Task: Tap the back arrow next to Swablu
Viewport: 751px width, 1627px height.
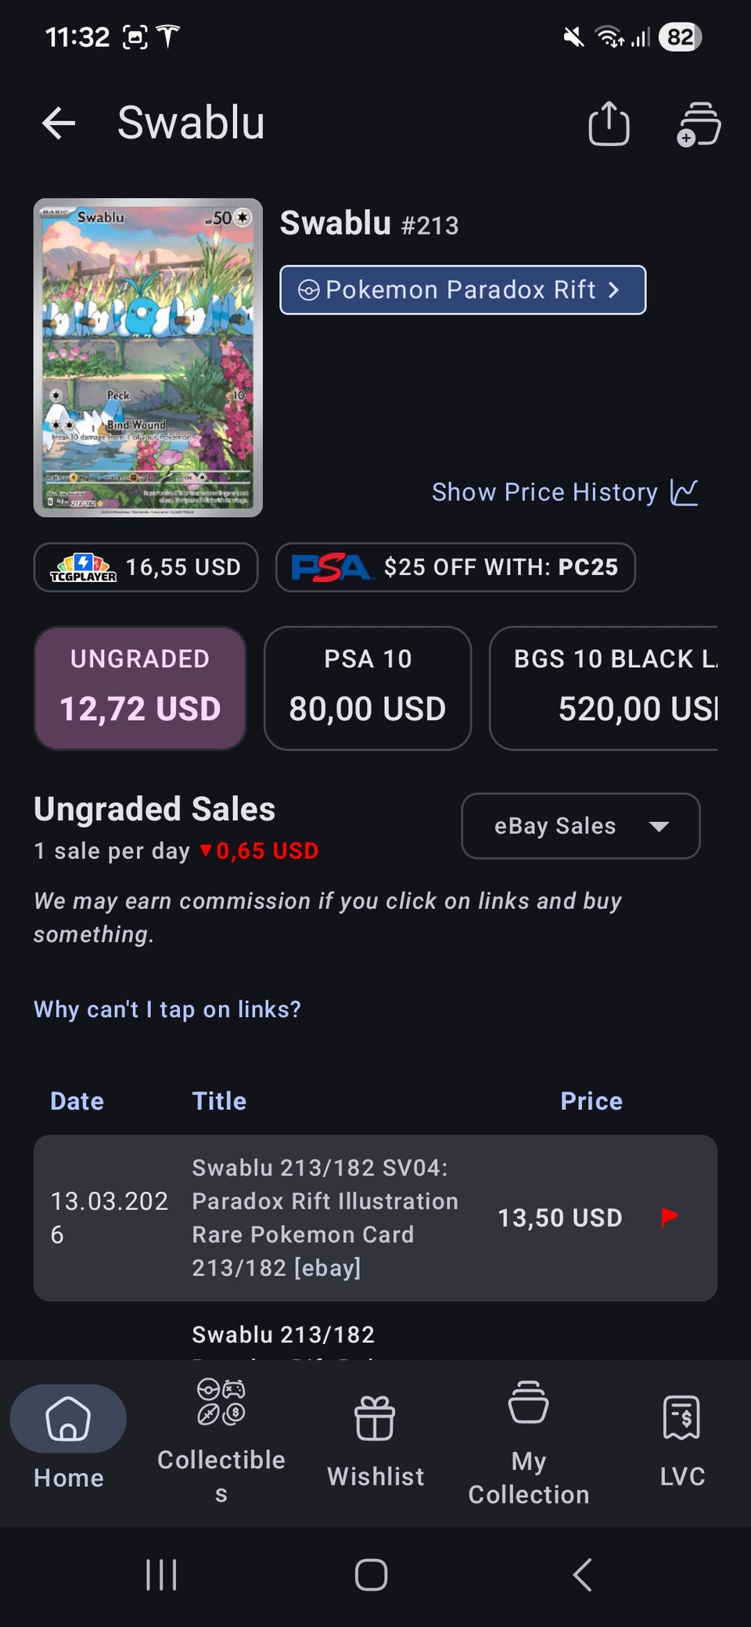Action: coord(59,124)
